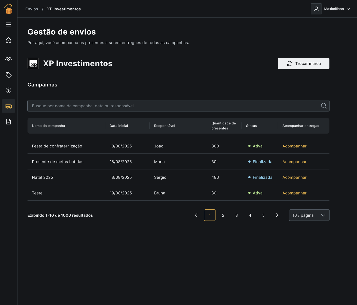Image resolution: width=357 pixels, height=305 pixels.
Task: Click Natal 2025 campaign name
Action: coord(43,177)
